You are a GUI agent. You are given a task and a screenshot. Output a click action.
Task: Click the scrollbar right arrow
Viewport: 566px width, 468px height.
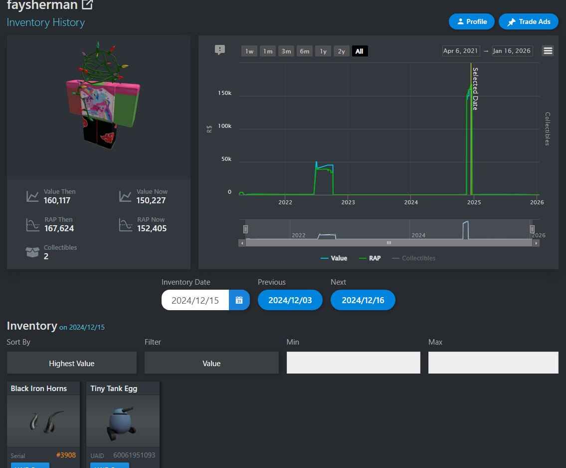click(536, 243)
